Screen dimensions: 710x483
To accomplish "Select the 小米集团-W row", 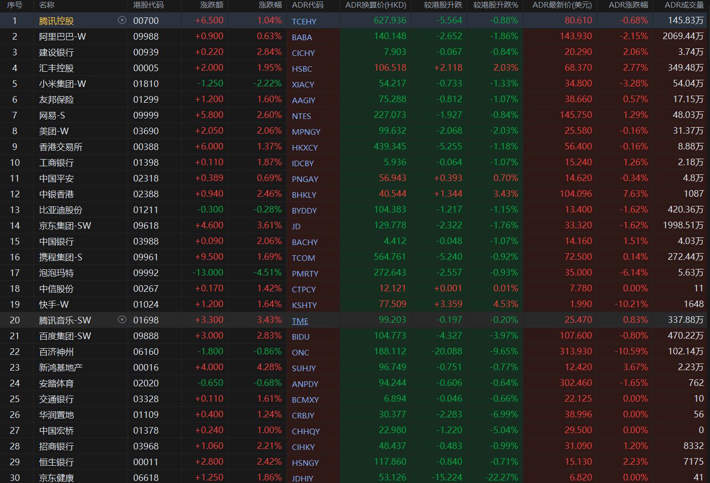I will [355, 83].
